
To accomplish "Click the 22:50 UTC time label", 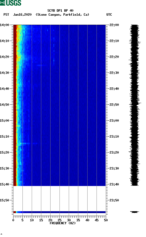I will click(x=114, y=105).
